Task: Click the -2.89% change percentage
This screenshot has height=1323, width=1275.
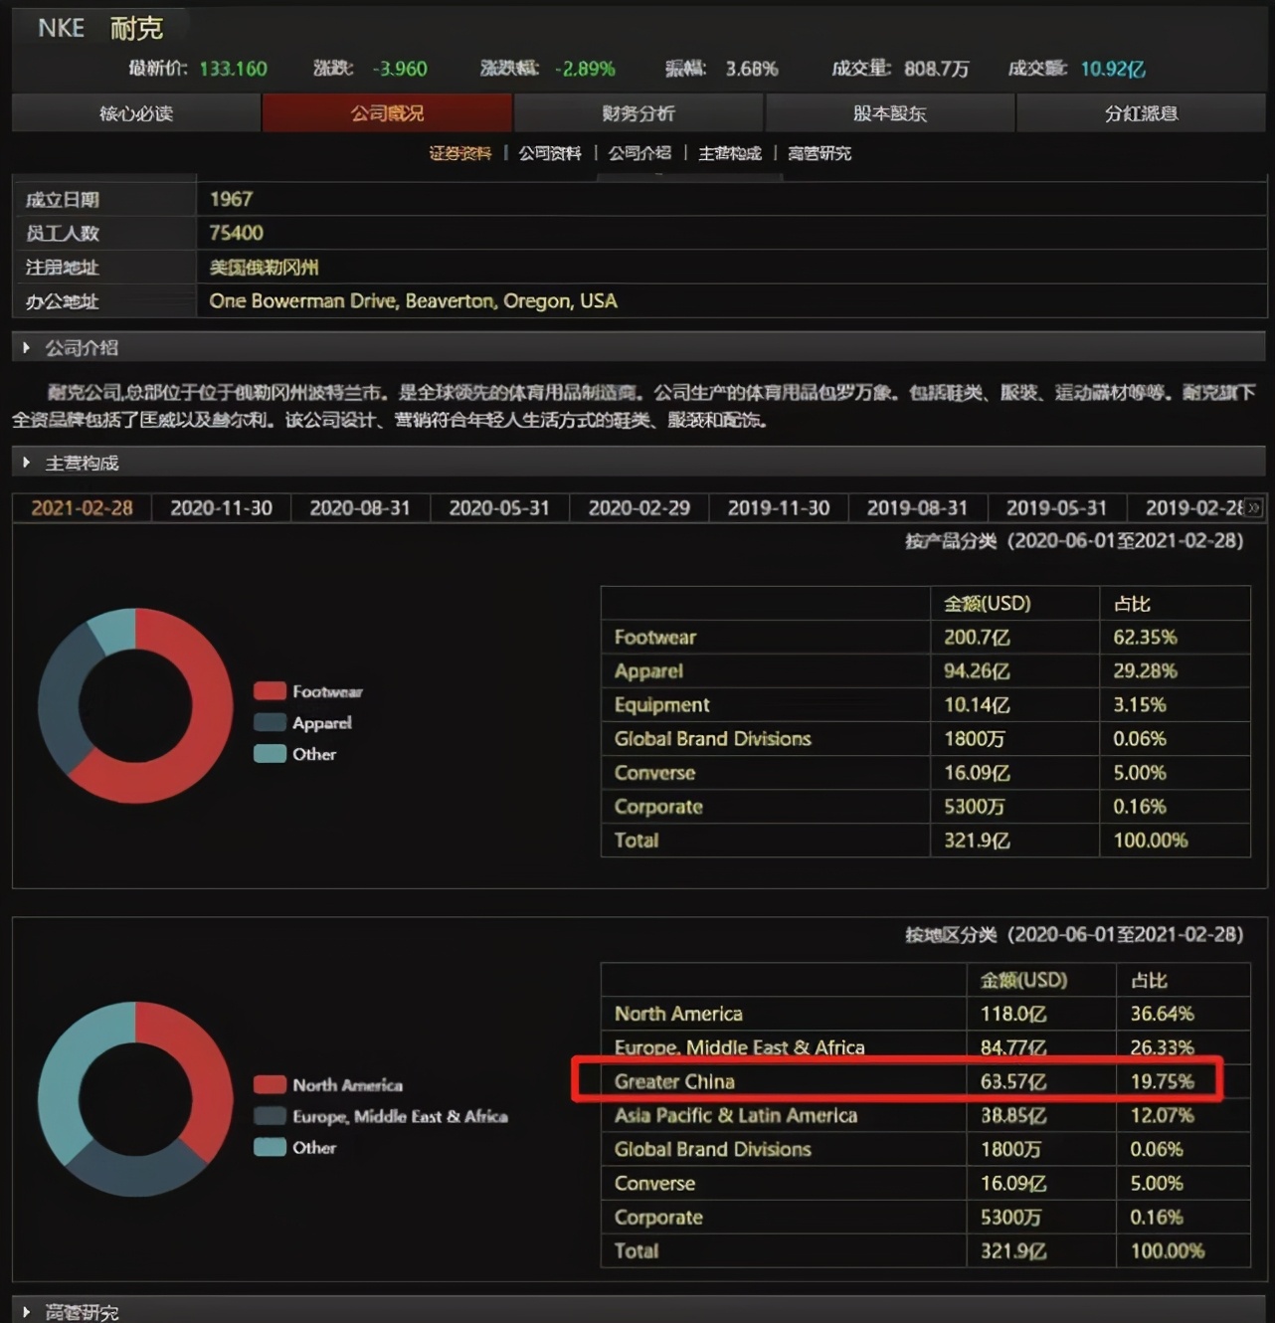Action: (585, 69)
